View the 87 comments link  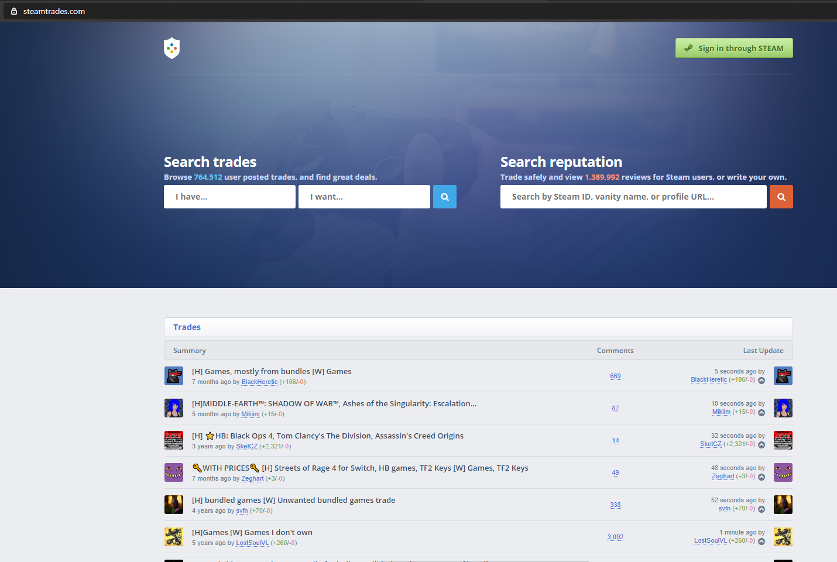[615, 408]
